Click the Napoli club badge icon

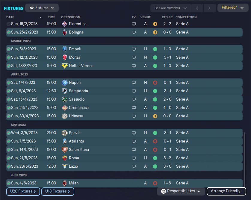64,82
